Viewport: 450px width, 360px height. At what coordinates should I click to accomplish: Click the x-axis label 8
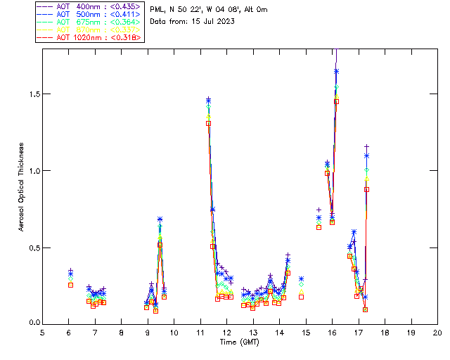pos(122,333)
